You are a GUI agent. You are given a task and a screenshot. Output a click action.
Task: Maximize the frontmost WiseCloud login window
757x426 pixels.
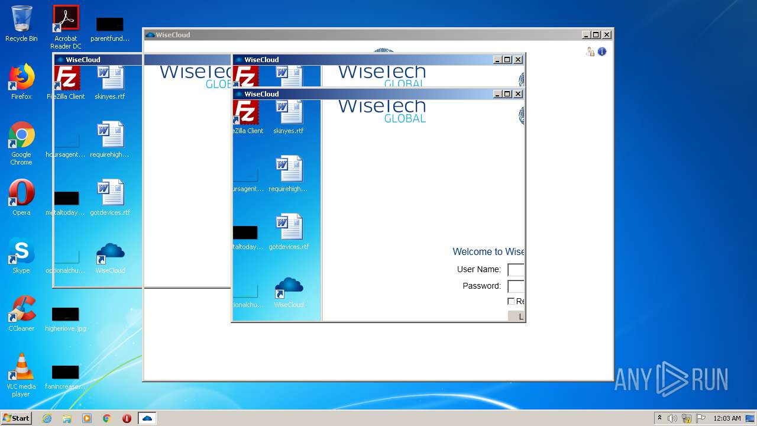click(507, 94)
